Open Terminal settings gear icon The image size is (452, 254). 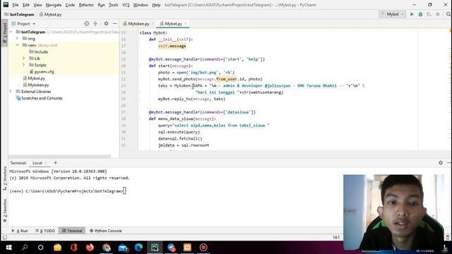coord(441,163)
